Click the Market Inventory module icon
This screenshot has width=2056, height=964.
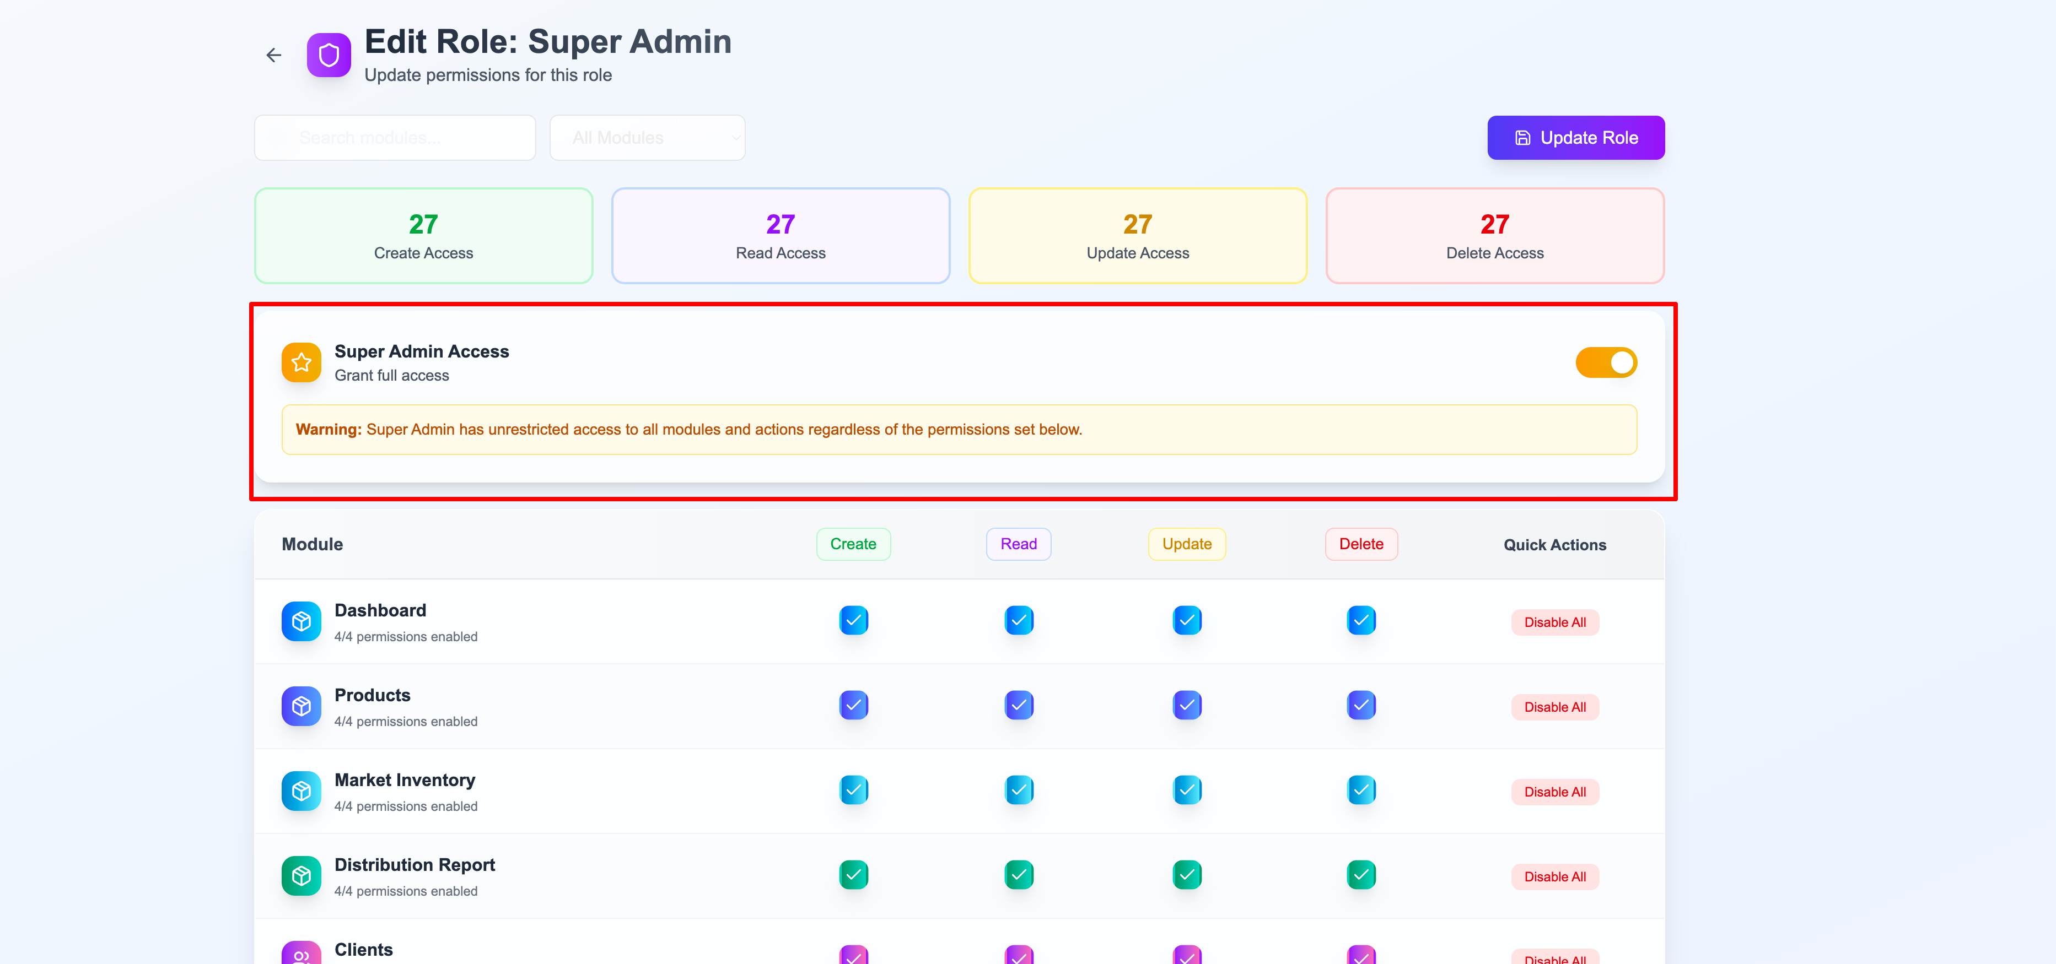pyautogui.click(x=301, y=791)
